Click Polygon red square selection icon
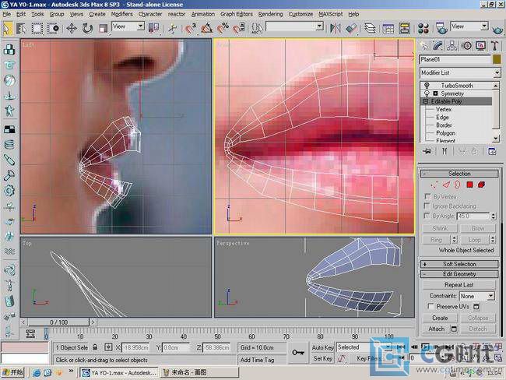This screenshot has height=380, width=506. [469, 185]
